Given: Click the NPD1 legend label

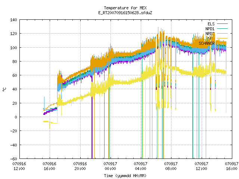Looking at the screenshot, I should (210, 29).
